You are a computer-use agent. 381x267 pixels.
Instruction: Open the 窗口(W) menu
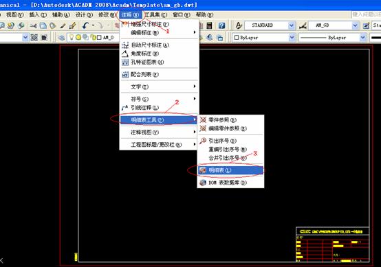pyautogui.click(x=182, y=15)
